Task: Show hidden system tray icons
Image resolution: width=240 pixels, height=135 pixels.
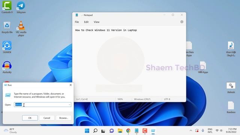Action: point(191,130)
